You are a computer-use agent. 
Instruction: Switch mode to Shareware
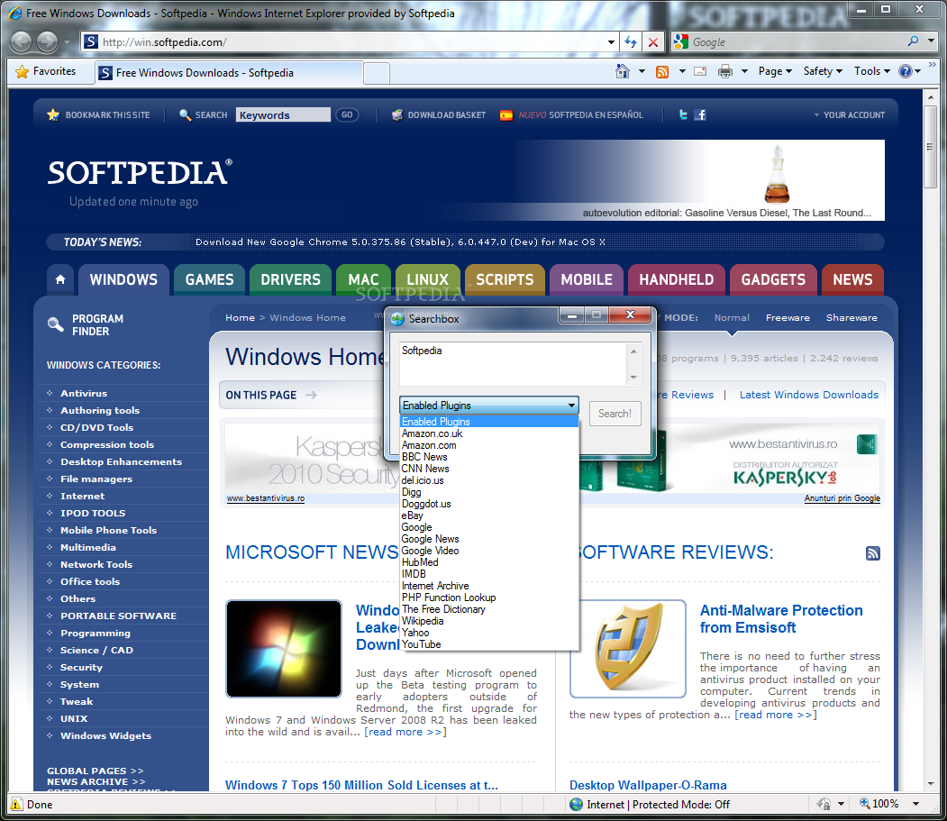click(x=851, y=318)
